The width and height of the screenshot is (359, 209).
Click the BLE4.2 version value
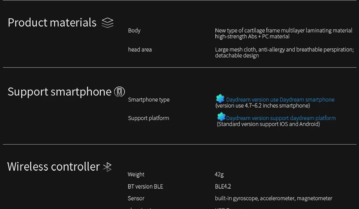tap(223, 186)
